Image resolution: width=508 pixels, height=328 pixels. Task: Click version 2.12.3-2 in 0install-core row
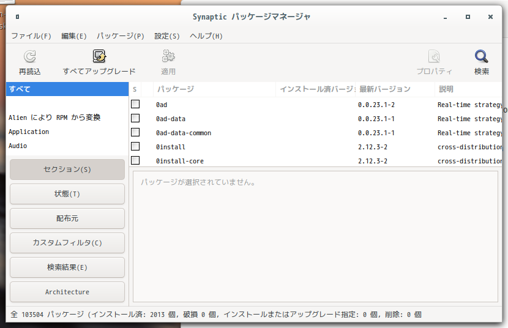pyautogui.click(x=373, y=161)
